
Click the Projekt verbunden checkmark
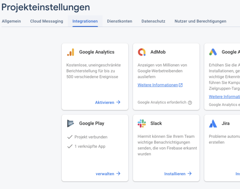70,137
